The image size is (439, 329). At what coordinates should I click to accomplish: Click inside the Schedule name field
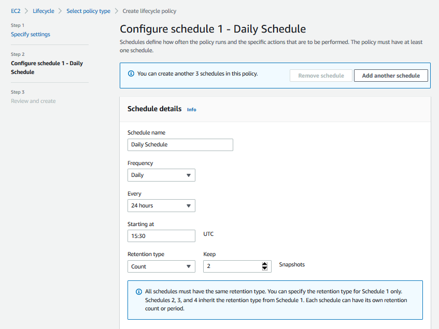coord(180,144)
